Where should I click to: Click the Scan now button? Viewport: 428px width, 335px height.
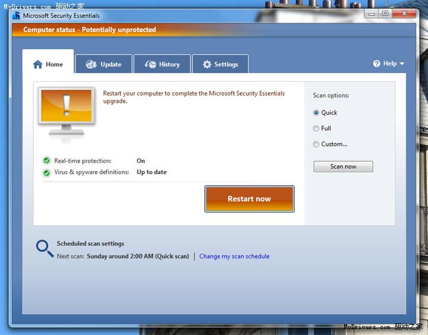click(x=343, y=166)
